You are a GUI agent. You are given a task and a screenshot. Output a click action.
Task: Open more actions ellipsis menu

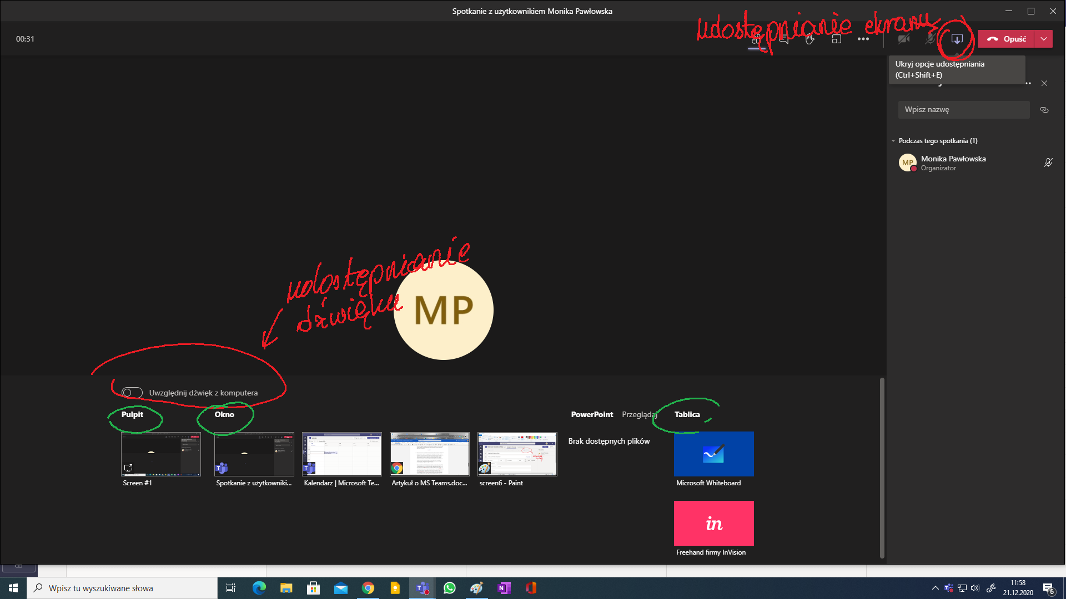(863, 39)
